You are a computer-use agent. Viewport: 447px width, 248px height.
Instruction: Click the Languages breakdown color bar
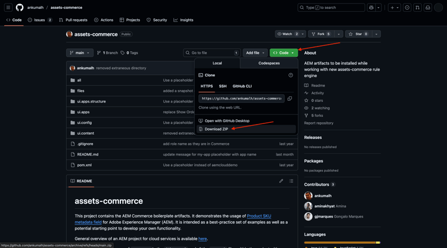click(342, 243)
